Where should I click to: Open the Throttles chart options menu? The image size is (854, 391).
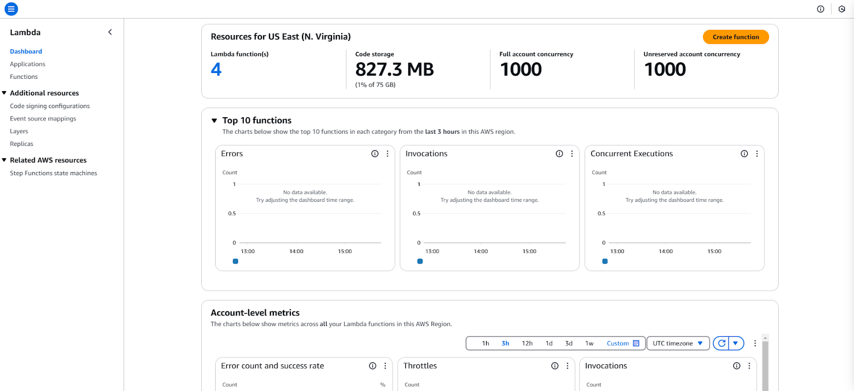(x=567, y=366)
